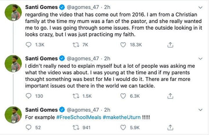Reply to the third tweet with 52 replies
Image resolution: width=209 pixels, height=135 pixels.
pyautogui.click(x=29, y=127)
